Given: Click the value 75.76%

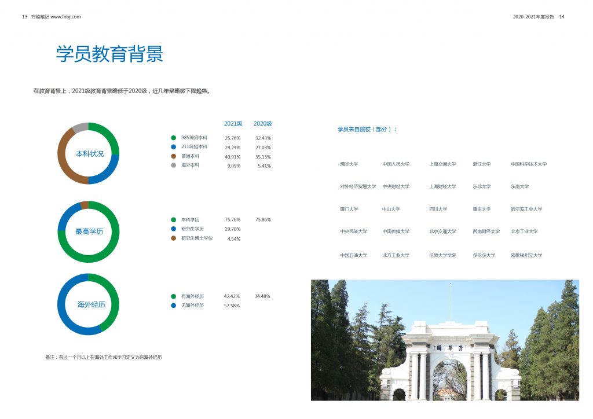Looking at the screenshot, I should [x=233, y=219].
